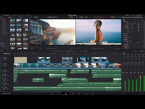Click the Replace Clip icon
This screenshot has height=109, width=145.
[65, 51]
